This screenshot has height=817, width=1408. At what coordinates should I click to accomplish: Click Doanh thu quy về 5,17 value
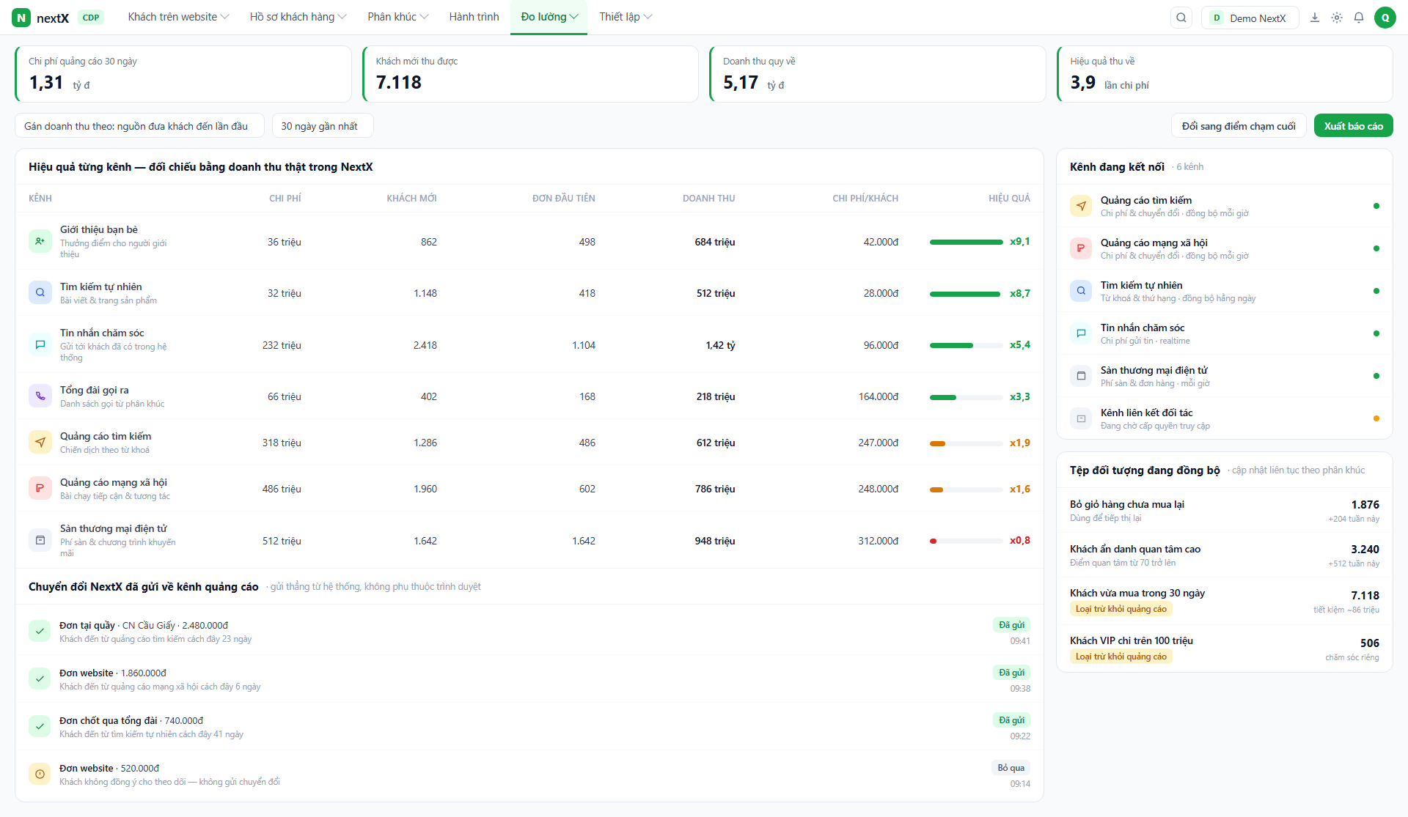741,83
